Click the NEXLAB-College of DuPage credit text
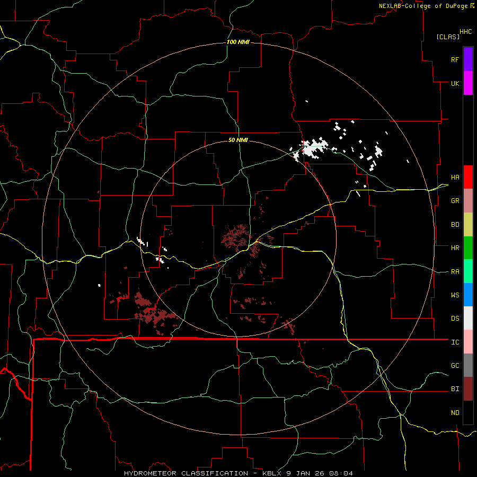The image size is (477, 477). (x=423, y=6)
